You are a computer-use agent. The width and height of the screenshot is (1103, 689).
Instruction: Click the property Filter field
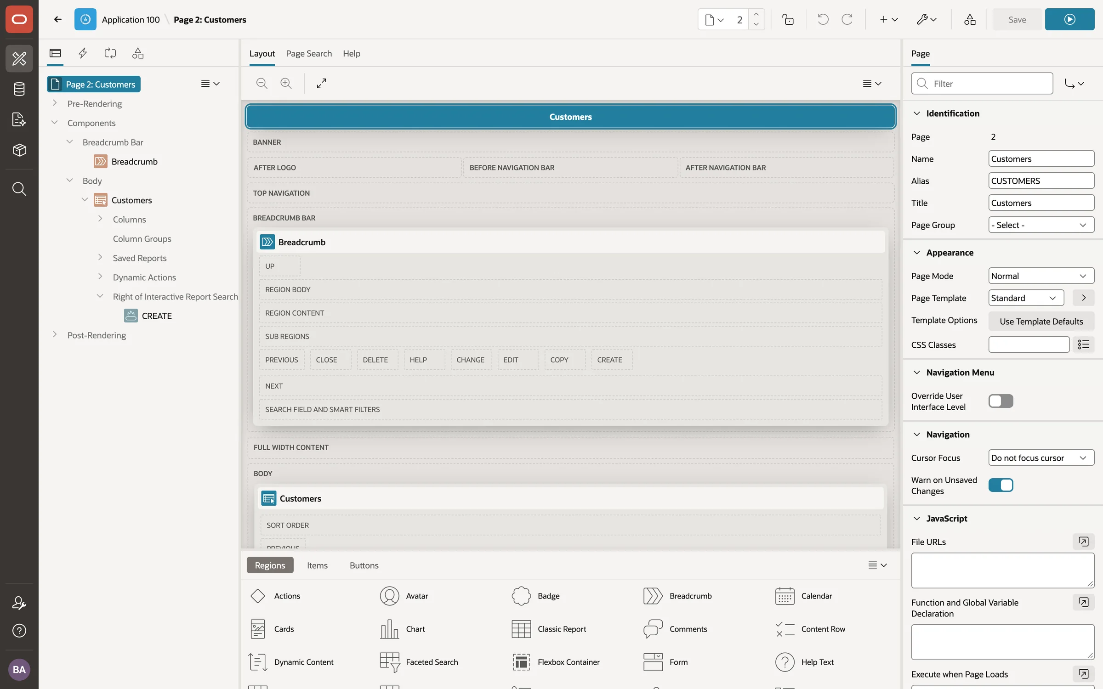coord(982,84)
